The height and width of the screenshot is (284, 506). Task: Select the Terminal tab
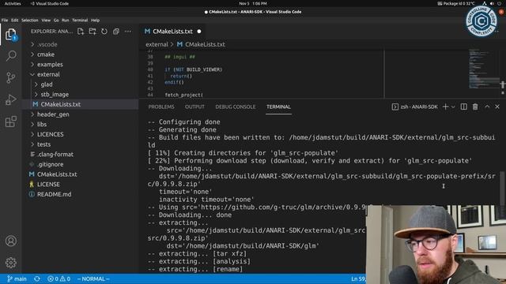(278, 107)
